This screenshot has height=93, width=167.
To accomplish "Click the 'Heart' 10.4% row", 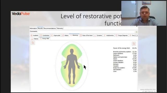I will [x=125, y=59].
